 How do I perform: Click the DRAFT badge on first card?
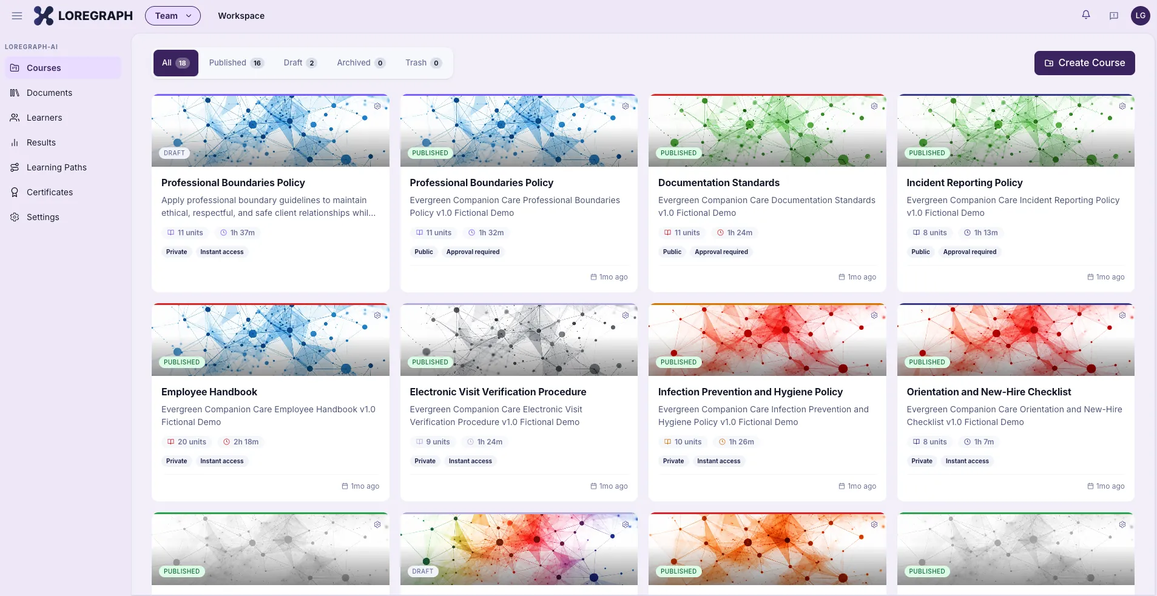pos(174,153)
